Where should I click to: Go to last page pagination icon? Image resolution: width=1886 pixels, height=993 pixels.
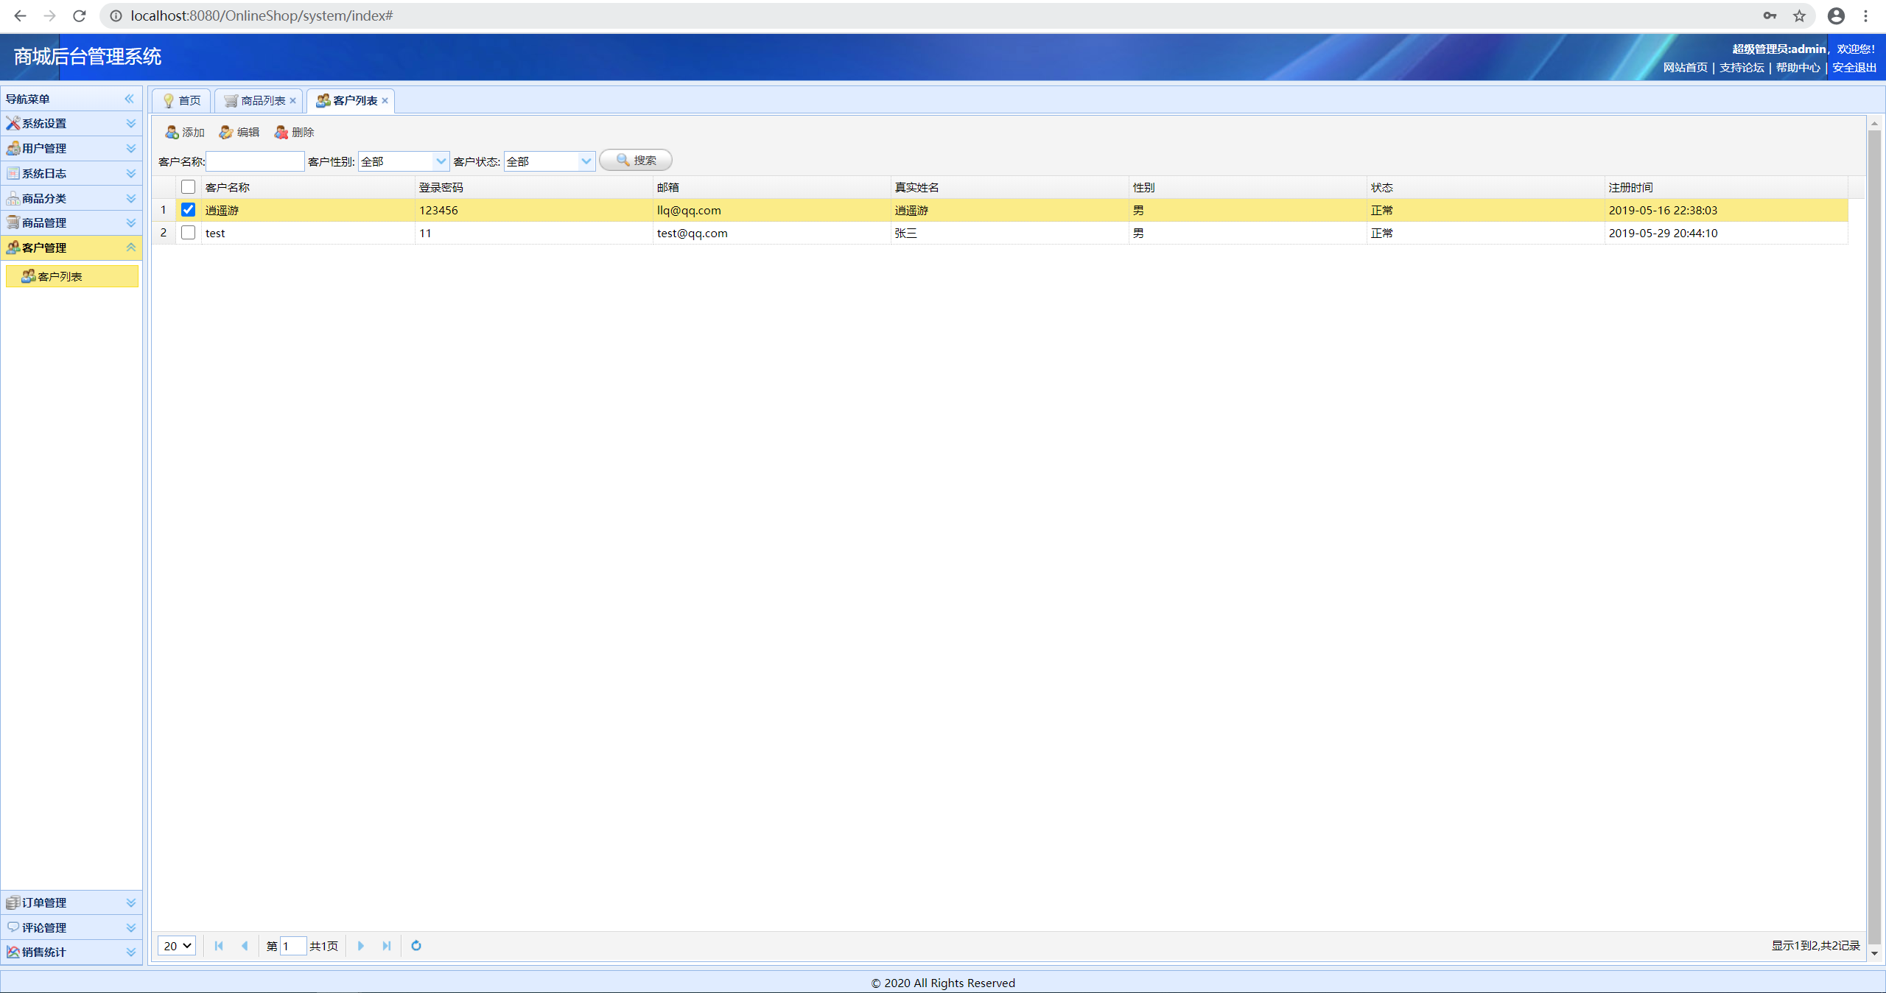387,946
